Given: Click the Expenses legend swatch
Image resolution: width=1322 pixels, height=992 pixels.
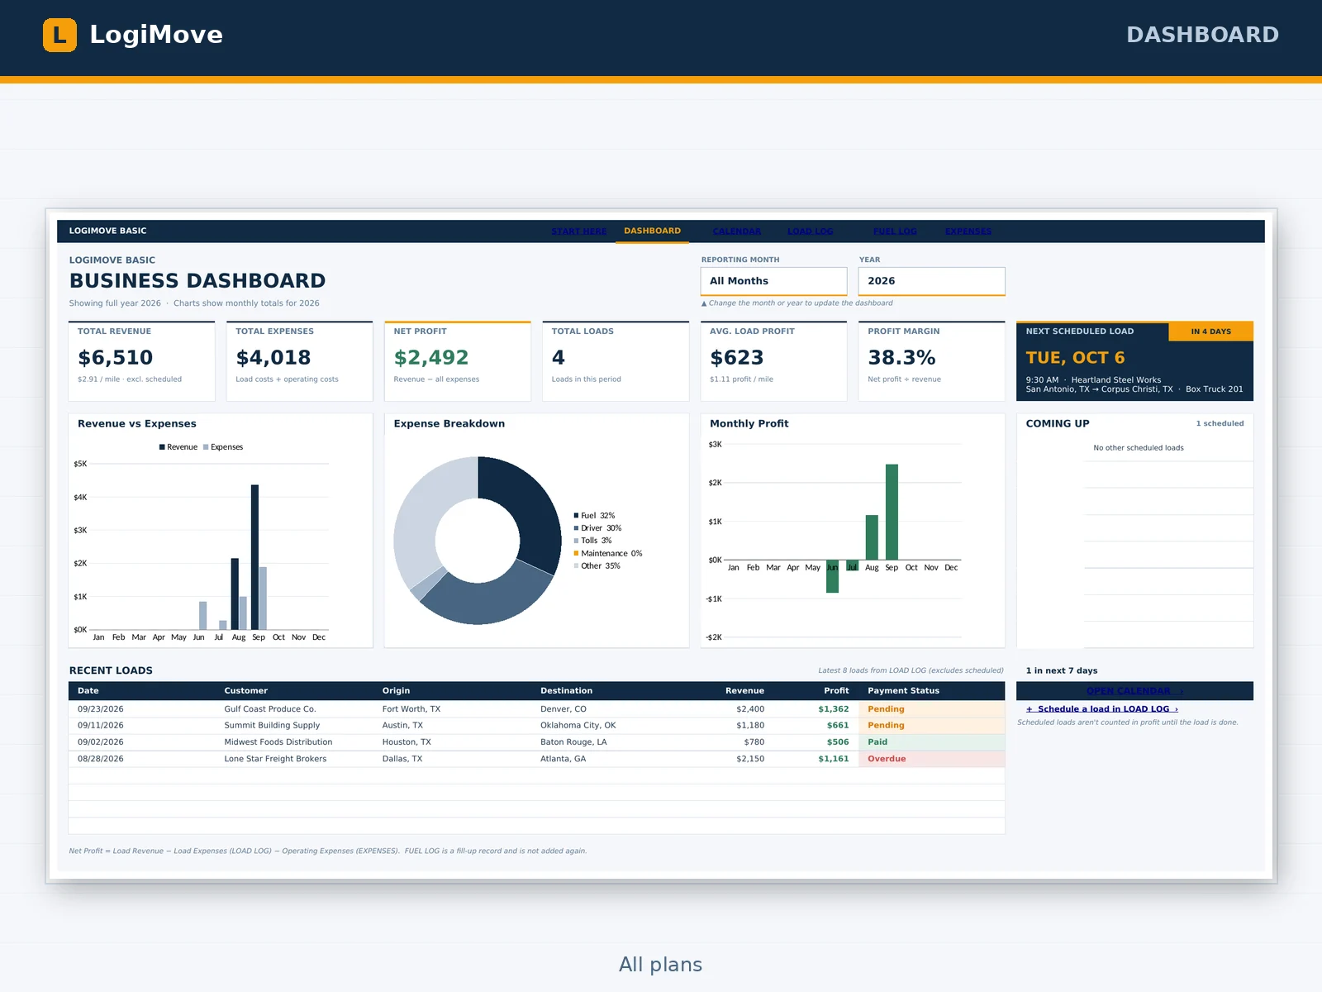Looking at the screenshot, I should click(206, 447).
